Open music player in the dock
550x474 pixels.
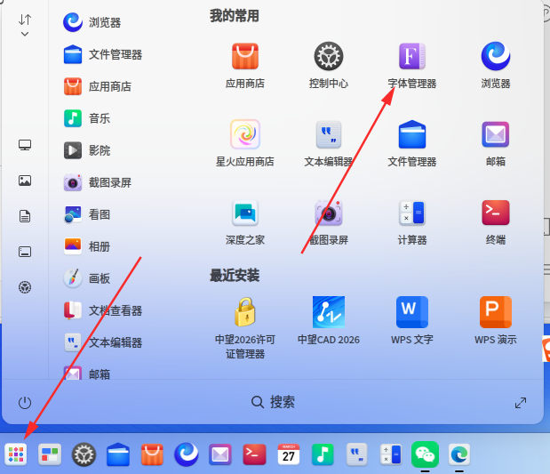(323, 454)
